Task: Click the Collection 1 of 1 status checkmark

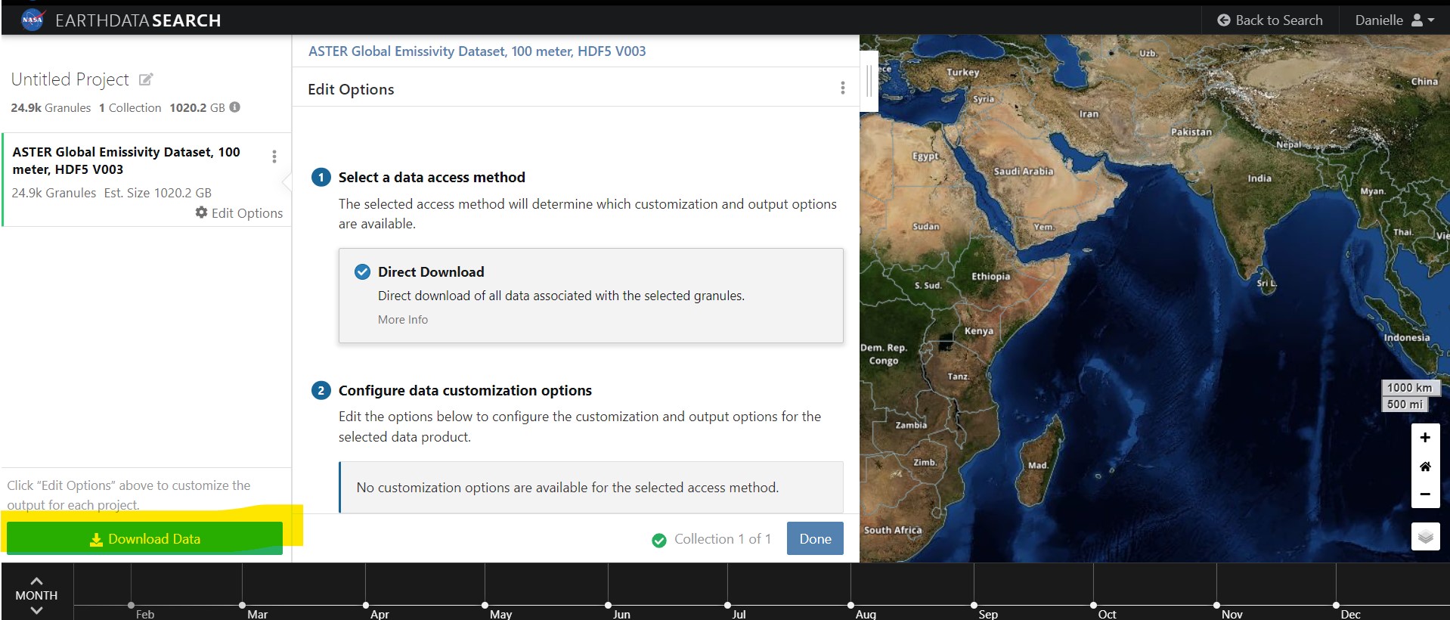Action: 659,540
